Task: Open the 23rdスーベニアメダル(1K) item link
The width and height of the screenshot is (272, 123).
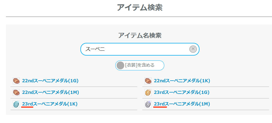Action: (50, 104)
